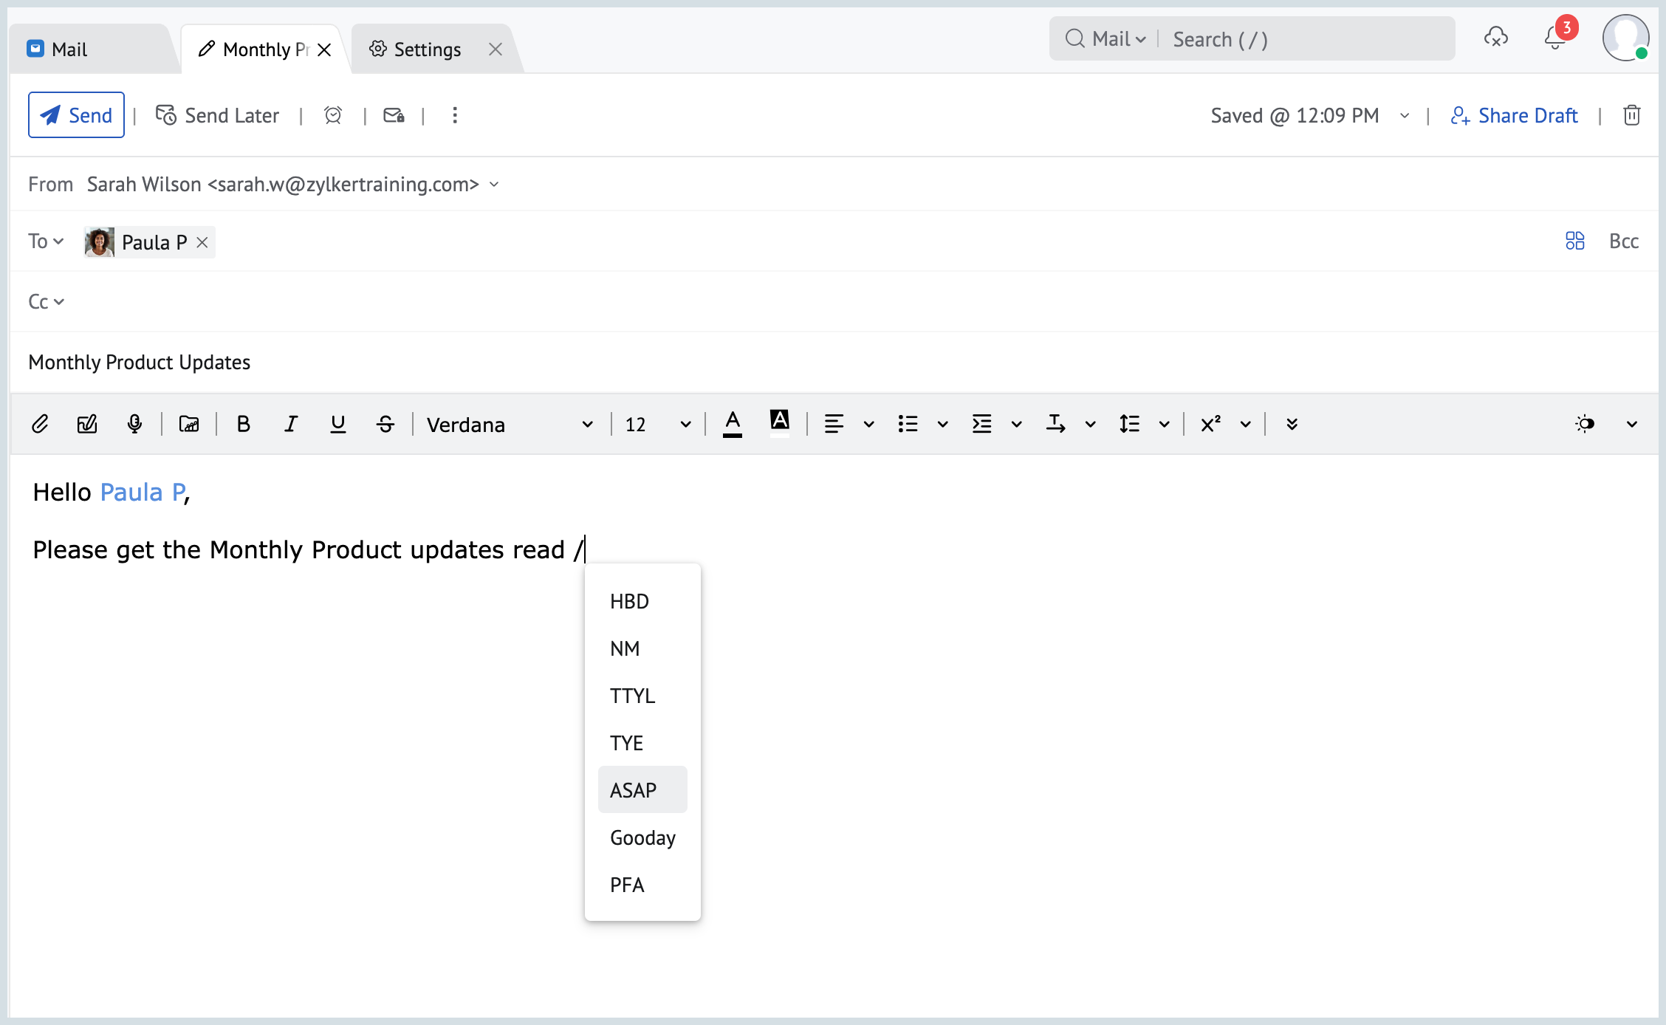Expand the From address dropdown
Image resolution: width=1666 pixels, height=1025 pixels.
click(x=494, y=184)
